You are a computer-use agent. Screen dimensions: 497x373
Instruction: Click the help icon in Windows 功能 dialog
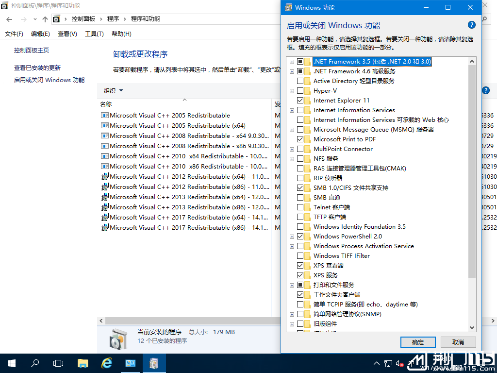[x=471, y=25]
